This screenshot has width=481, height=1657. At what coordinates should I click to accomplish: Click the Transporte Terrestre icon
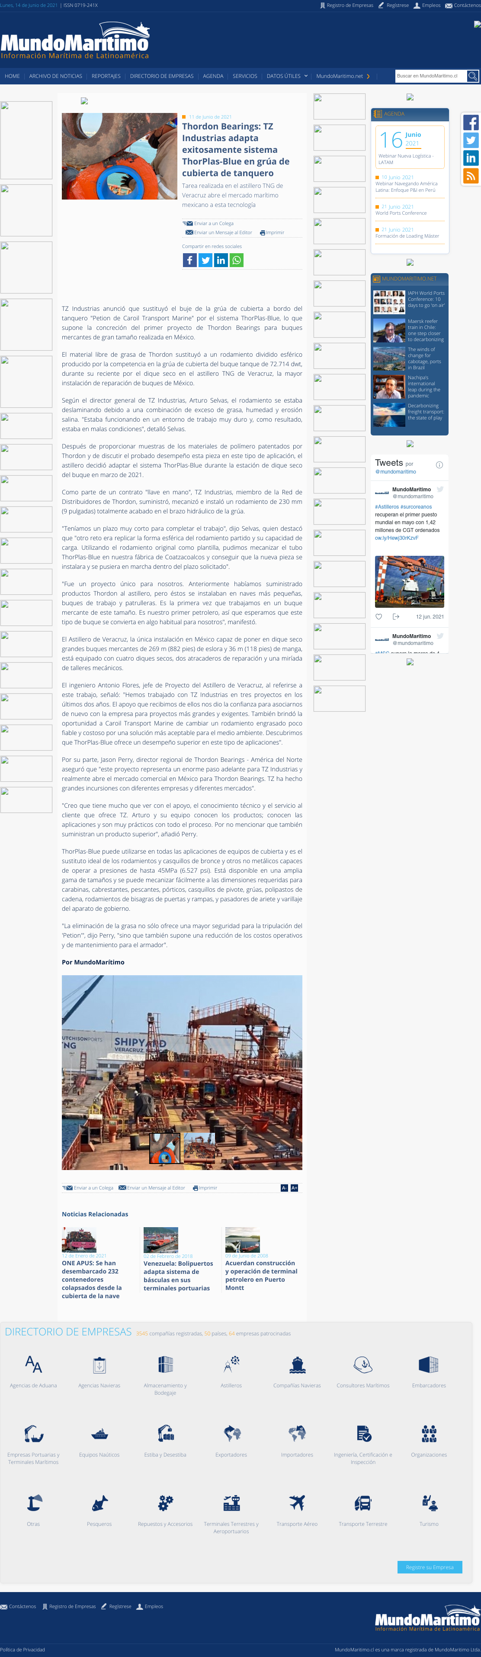tap(362, 1502)
